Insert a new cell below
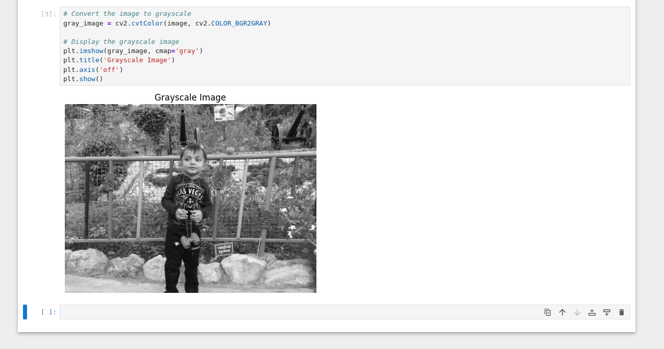The image size is (664, 349). point(607,312)
